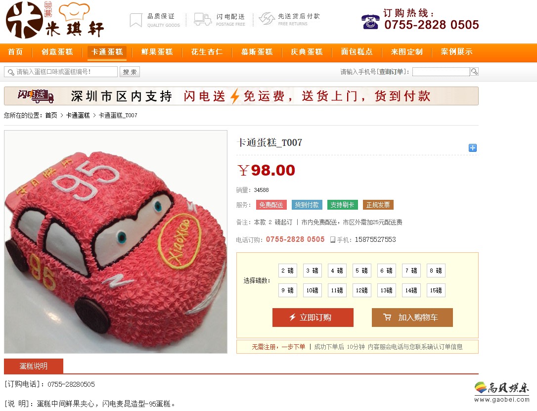
Task: Click the lightning delivery truck icon
Action: coord(203,19)
